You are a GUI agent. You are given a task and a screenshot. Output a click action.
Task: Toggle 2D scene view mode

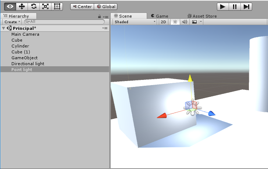pos(163,22)
